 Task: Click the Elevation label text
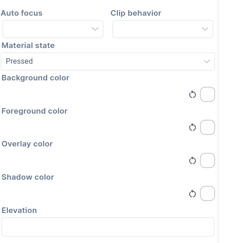[19, 211]
